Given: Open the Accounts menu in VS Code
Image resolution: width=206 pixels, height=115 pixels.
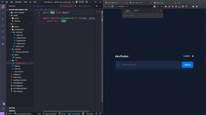Looking at the screenshot, I should pos(3,103).
